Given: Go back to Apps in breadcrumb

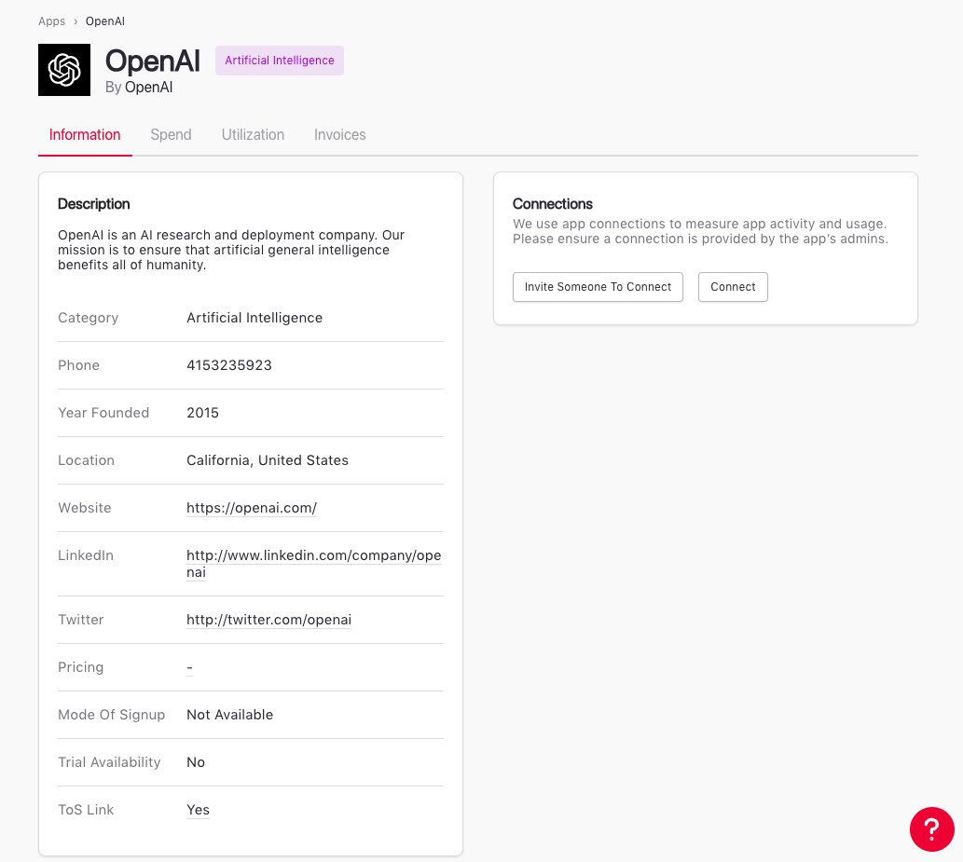Looking at the screenshot, I should (x=51, y=21).
